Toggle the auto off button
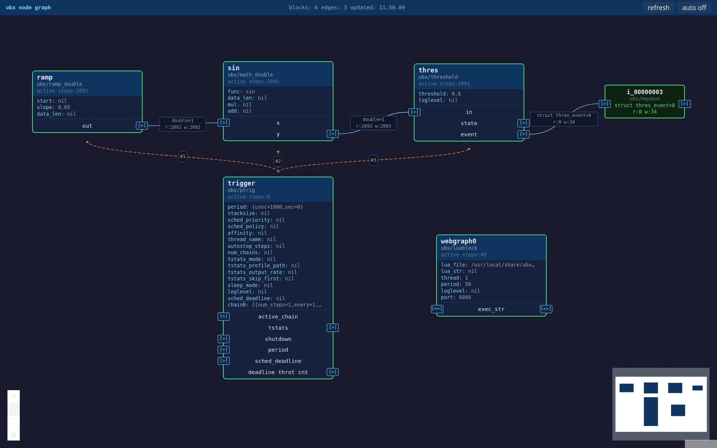The height and width of the screenshot is (448, 717). 694,7
